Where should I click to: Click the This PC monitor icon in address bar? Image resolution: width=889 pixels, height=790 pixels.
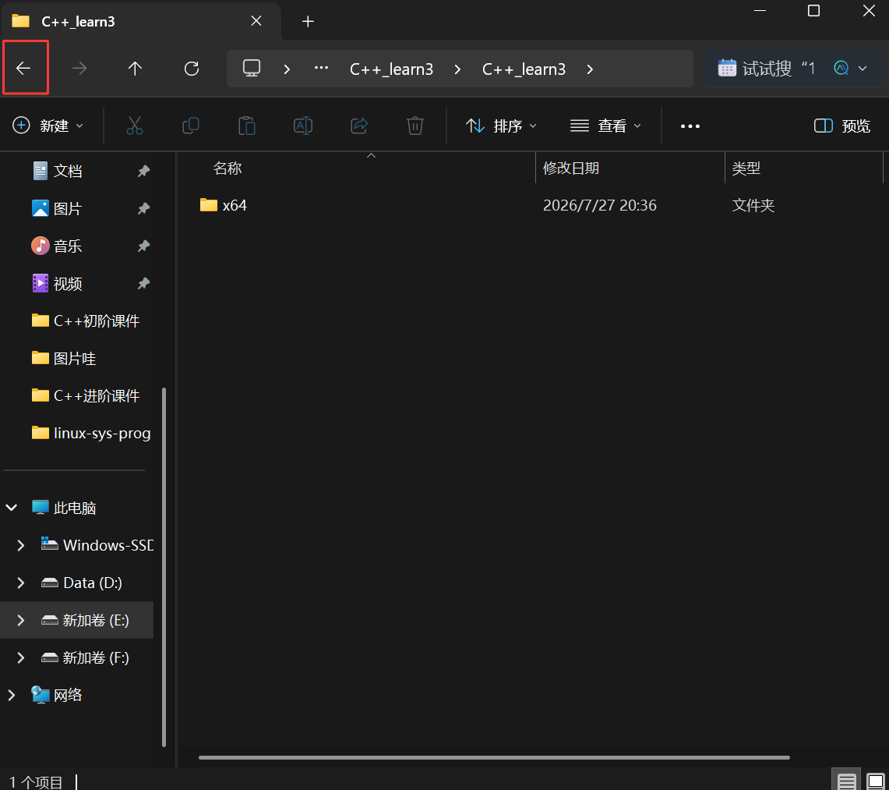(x=252, y=69)
